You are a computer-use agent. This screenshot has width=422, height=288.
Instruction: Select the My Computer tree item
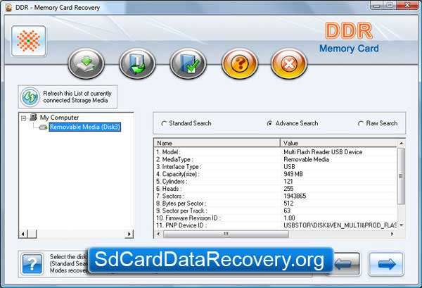[59, 118]
